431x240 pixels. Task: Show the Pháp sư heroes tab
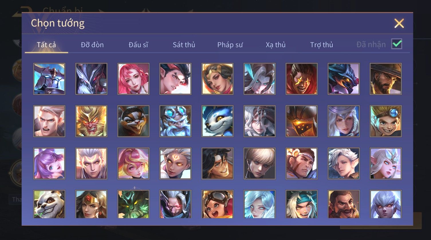click(230, 45)
